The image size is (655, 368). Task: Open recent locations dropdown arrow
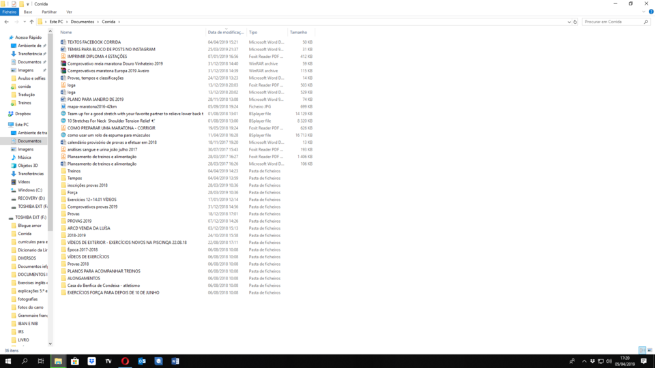[x=25, y=22]
